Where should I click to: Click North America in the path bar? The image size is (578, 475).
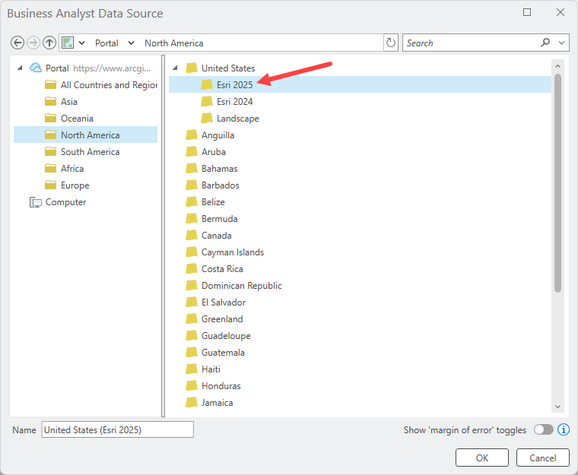point(173,43)
